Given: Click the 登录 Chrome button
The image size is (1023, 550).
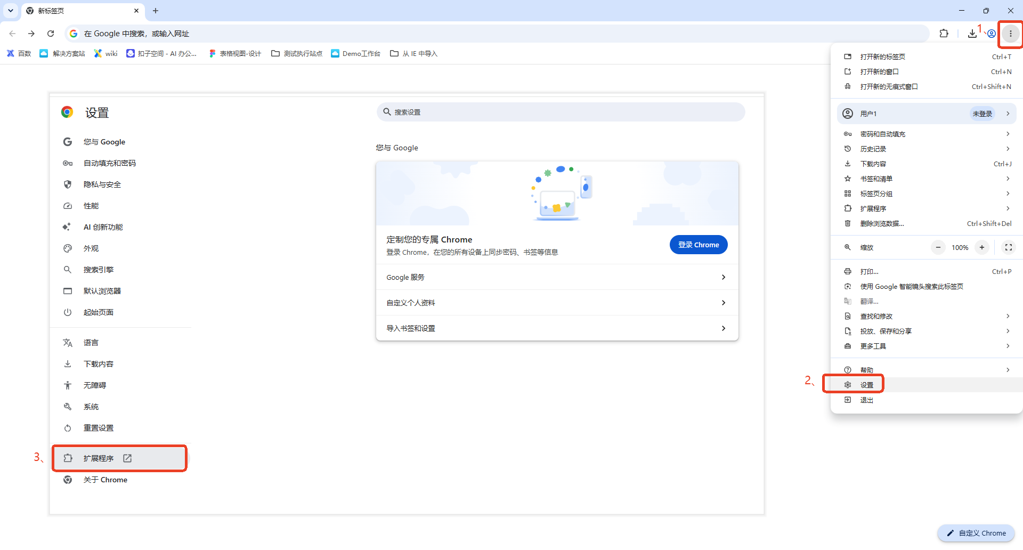Looking at the screenshot, I should click(699, 245).
